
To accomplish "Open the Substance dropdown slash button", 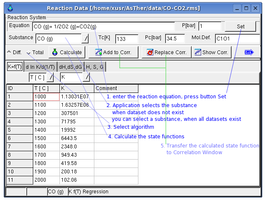I will click(x=85, y=39).
